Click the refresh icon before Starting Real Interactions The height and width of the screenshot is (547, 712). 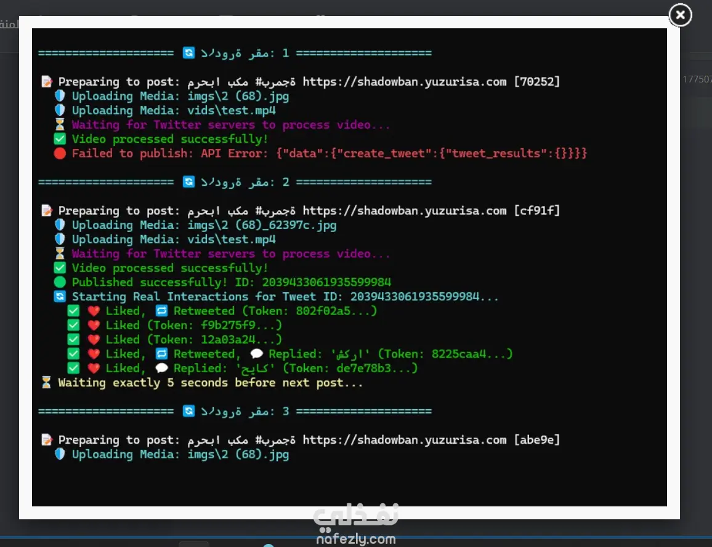60,297
